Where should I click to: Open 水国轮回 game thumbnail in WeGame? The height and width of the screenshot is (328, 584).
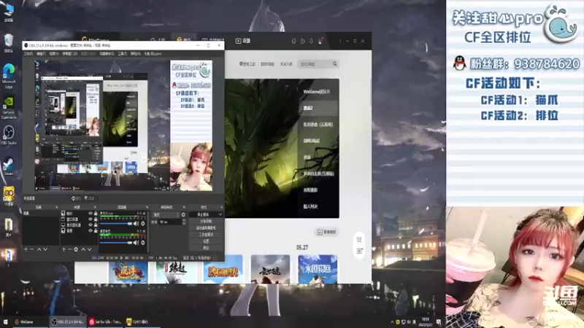click(318, 269)
